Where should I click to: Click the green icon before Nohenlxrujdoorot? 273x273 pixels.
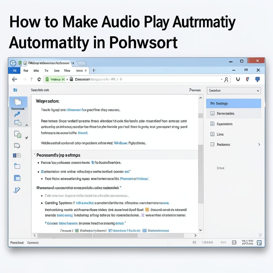[x=77, y=231]
